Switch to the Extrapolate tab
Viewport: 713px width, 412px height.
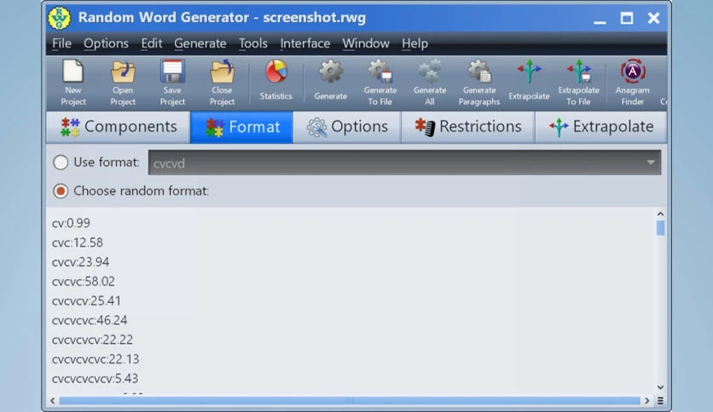click(x=601, y=127)
